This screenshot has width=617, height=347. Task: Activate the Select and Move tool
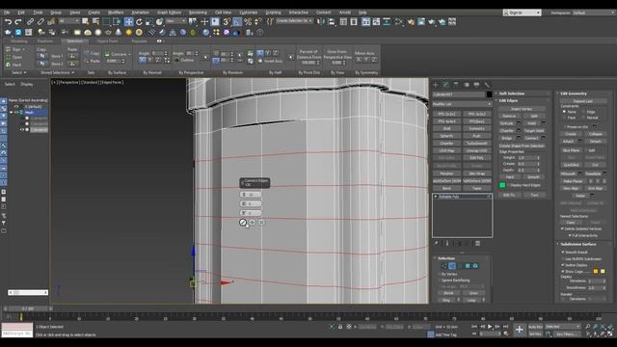click(x=128, y=22)
